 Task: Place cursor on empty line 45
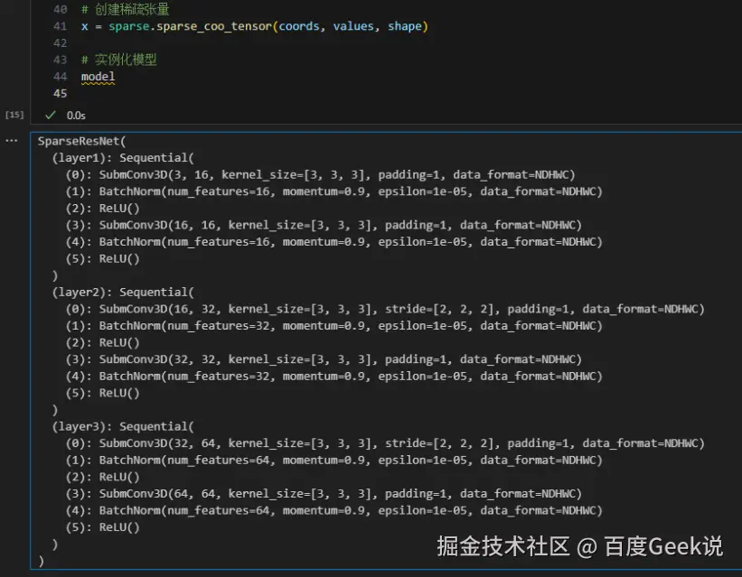tap(181, 94)
